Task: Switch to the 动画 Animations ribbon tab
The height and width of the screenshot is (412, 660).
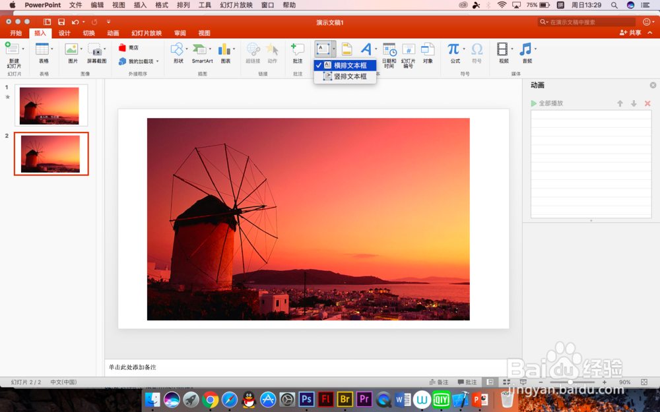Action: point(113,33)
